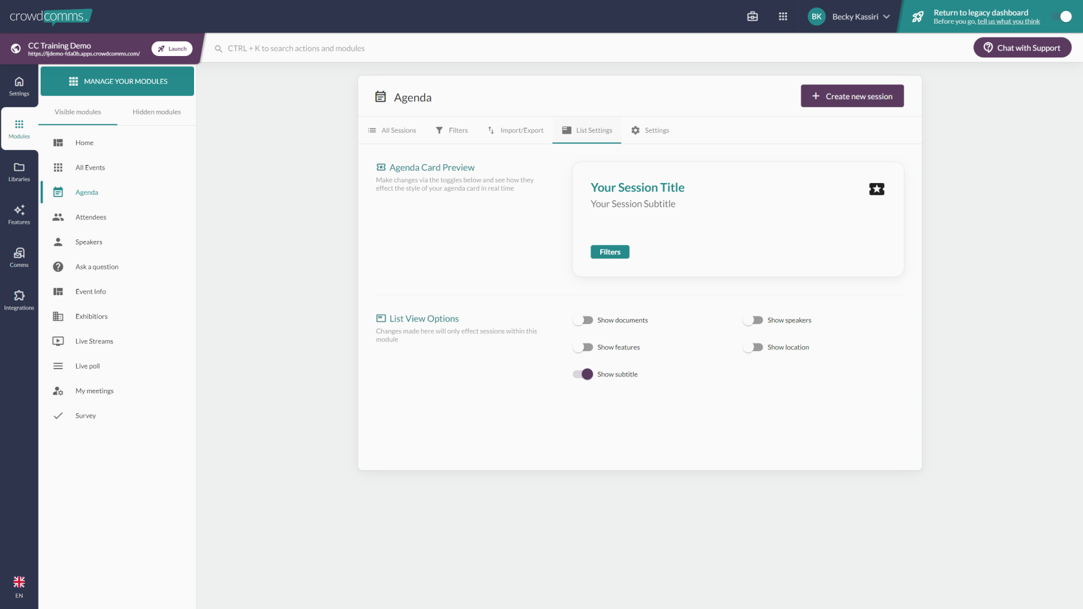Click the Agenda calendar icon in module list

(58, 192)
